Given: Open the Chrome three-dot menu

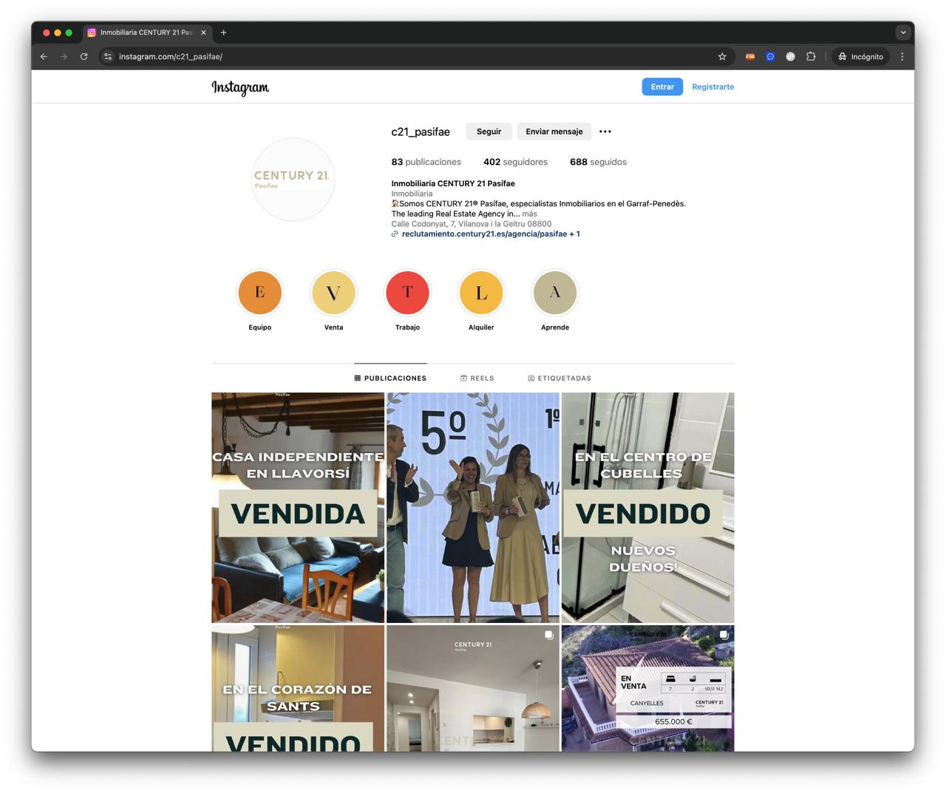Looking at the screenshot, I should [902, 57].
